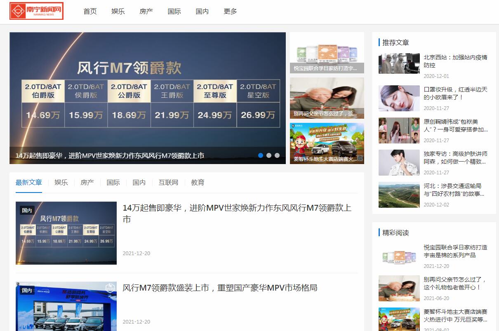
Task: Select the first blue carousel dot
Action: pos(261,155)
